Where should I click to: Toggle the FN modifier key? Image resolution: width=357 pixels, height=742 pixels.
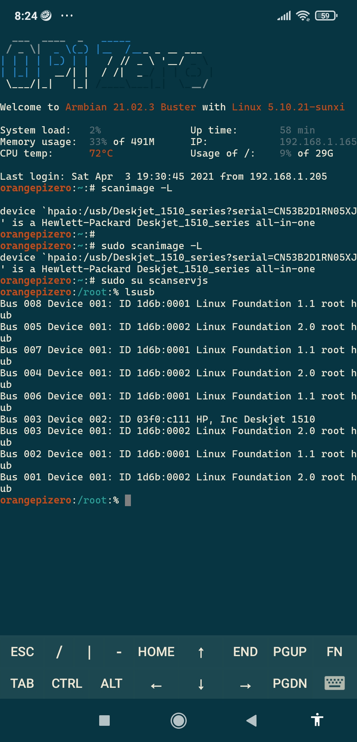(x=335, y=651)
